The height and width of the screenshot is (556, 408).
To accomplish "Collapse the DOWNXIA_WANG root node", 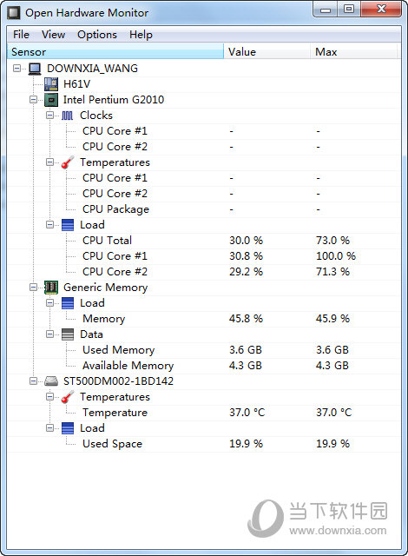I will [16, 68].
